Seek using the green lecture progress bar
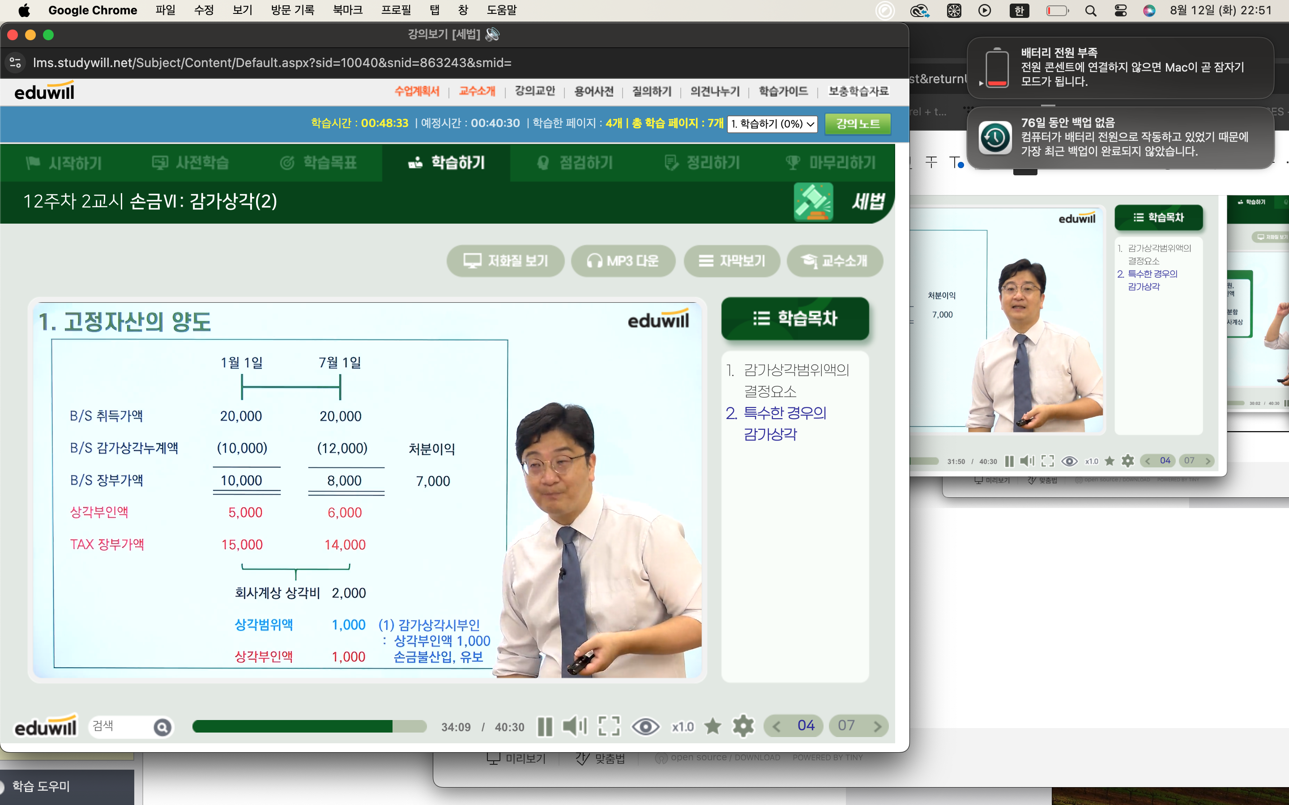Screen dimensions: 1289x805 pyautogui.click(x=309, y=727)
